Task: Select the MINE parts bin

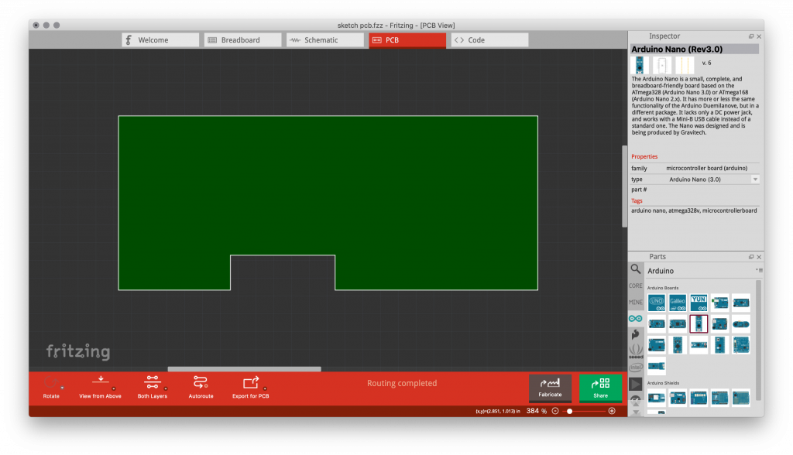Action: point(636,302)
